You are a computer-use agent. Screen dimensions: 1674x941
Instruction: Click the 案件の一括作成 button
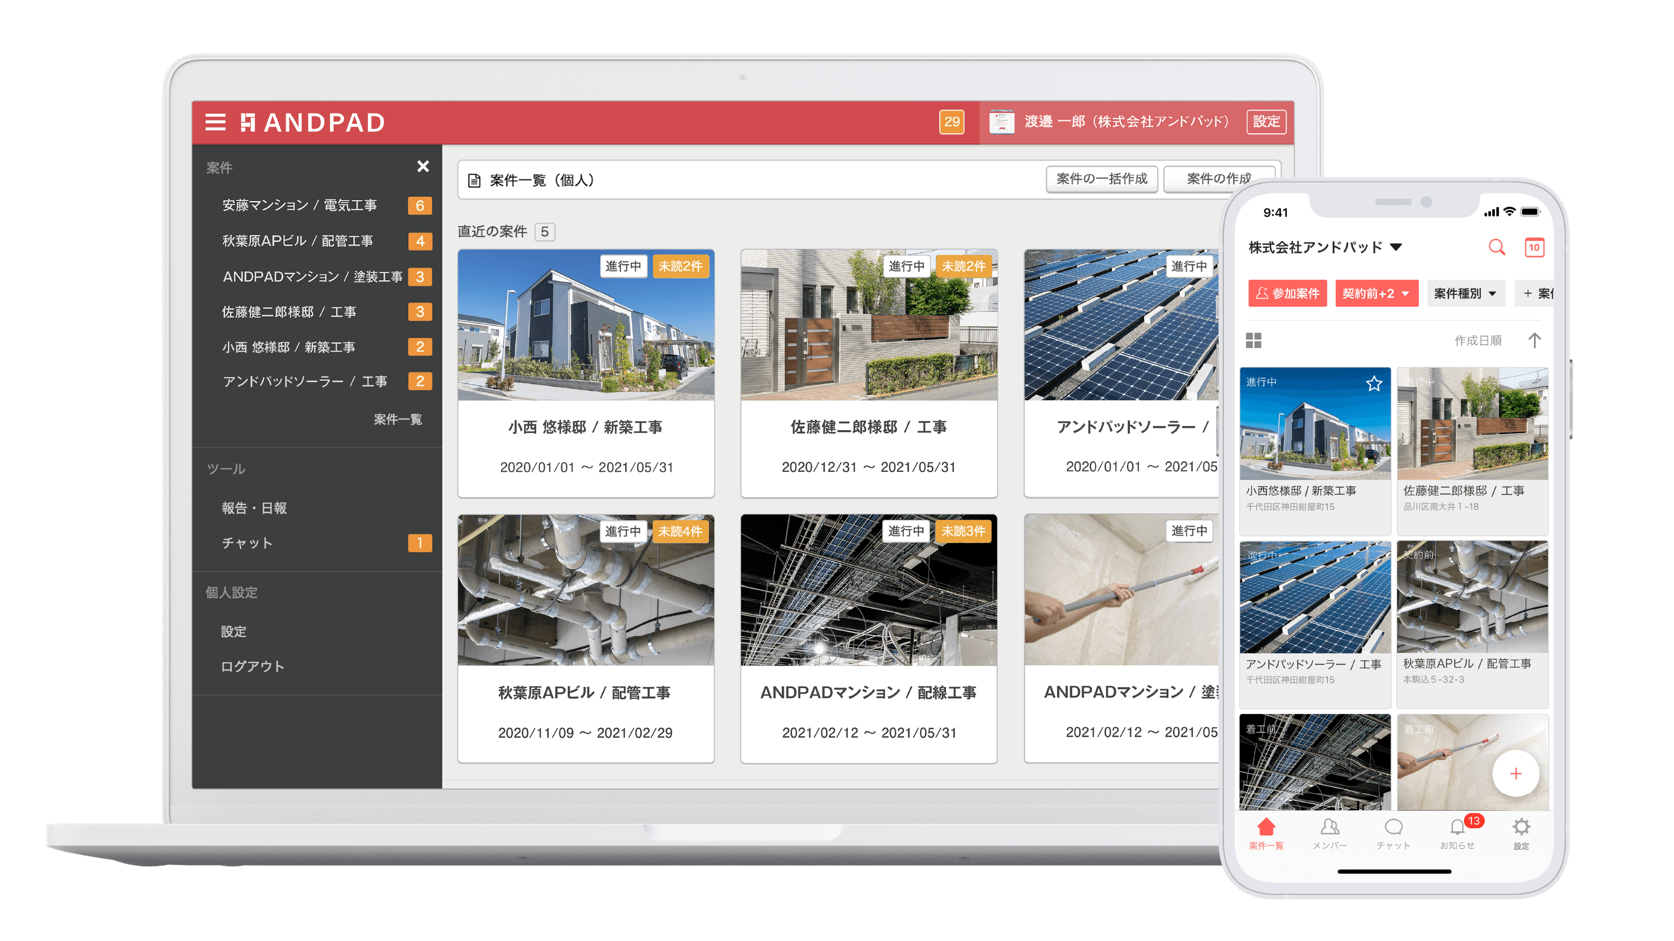pyautogui.click(x=1102, y=179)
